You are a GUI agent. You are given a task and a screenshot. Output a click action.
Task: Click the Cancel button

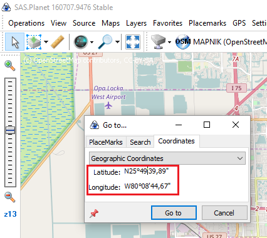tap(224, 213)
